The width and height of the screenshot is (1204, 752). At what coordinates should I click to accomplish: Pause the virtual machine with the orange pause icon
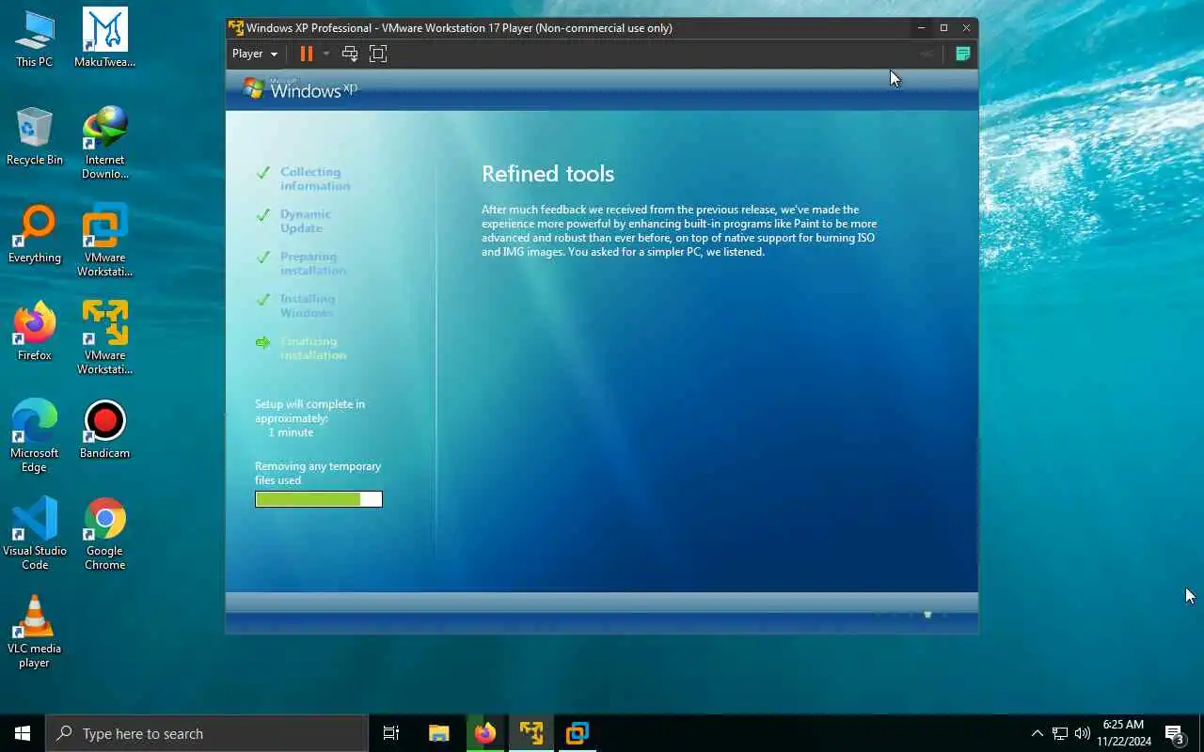[306, 54]
